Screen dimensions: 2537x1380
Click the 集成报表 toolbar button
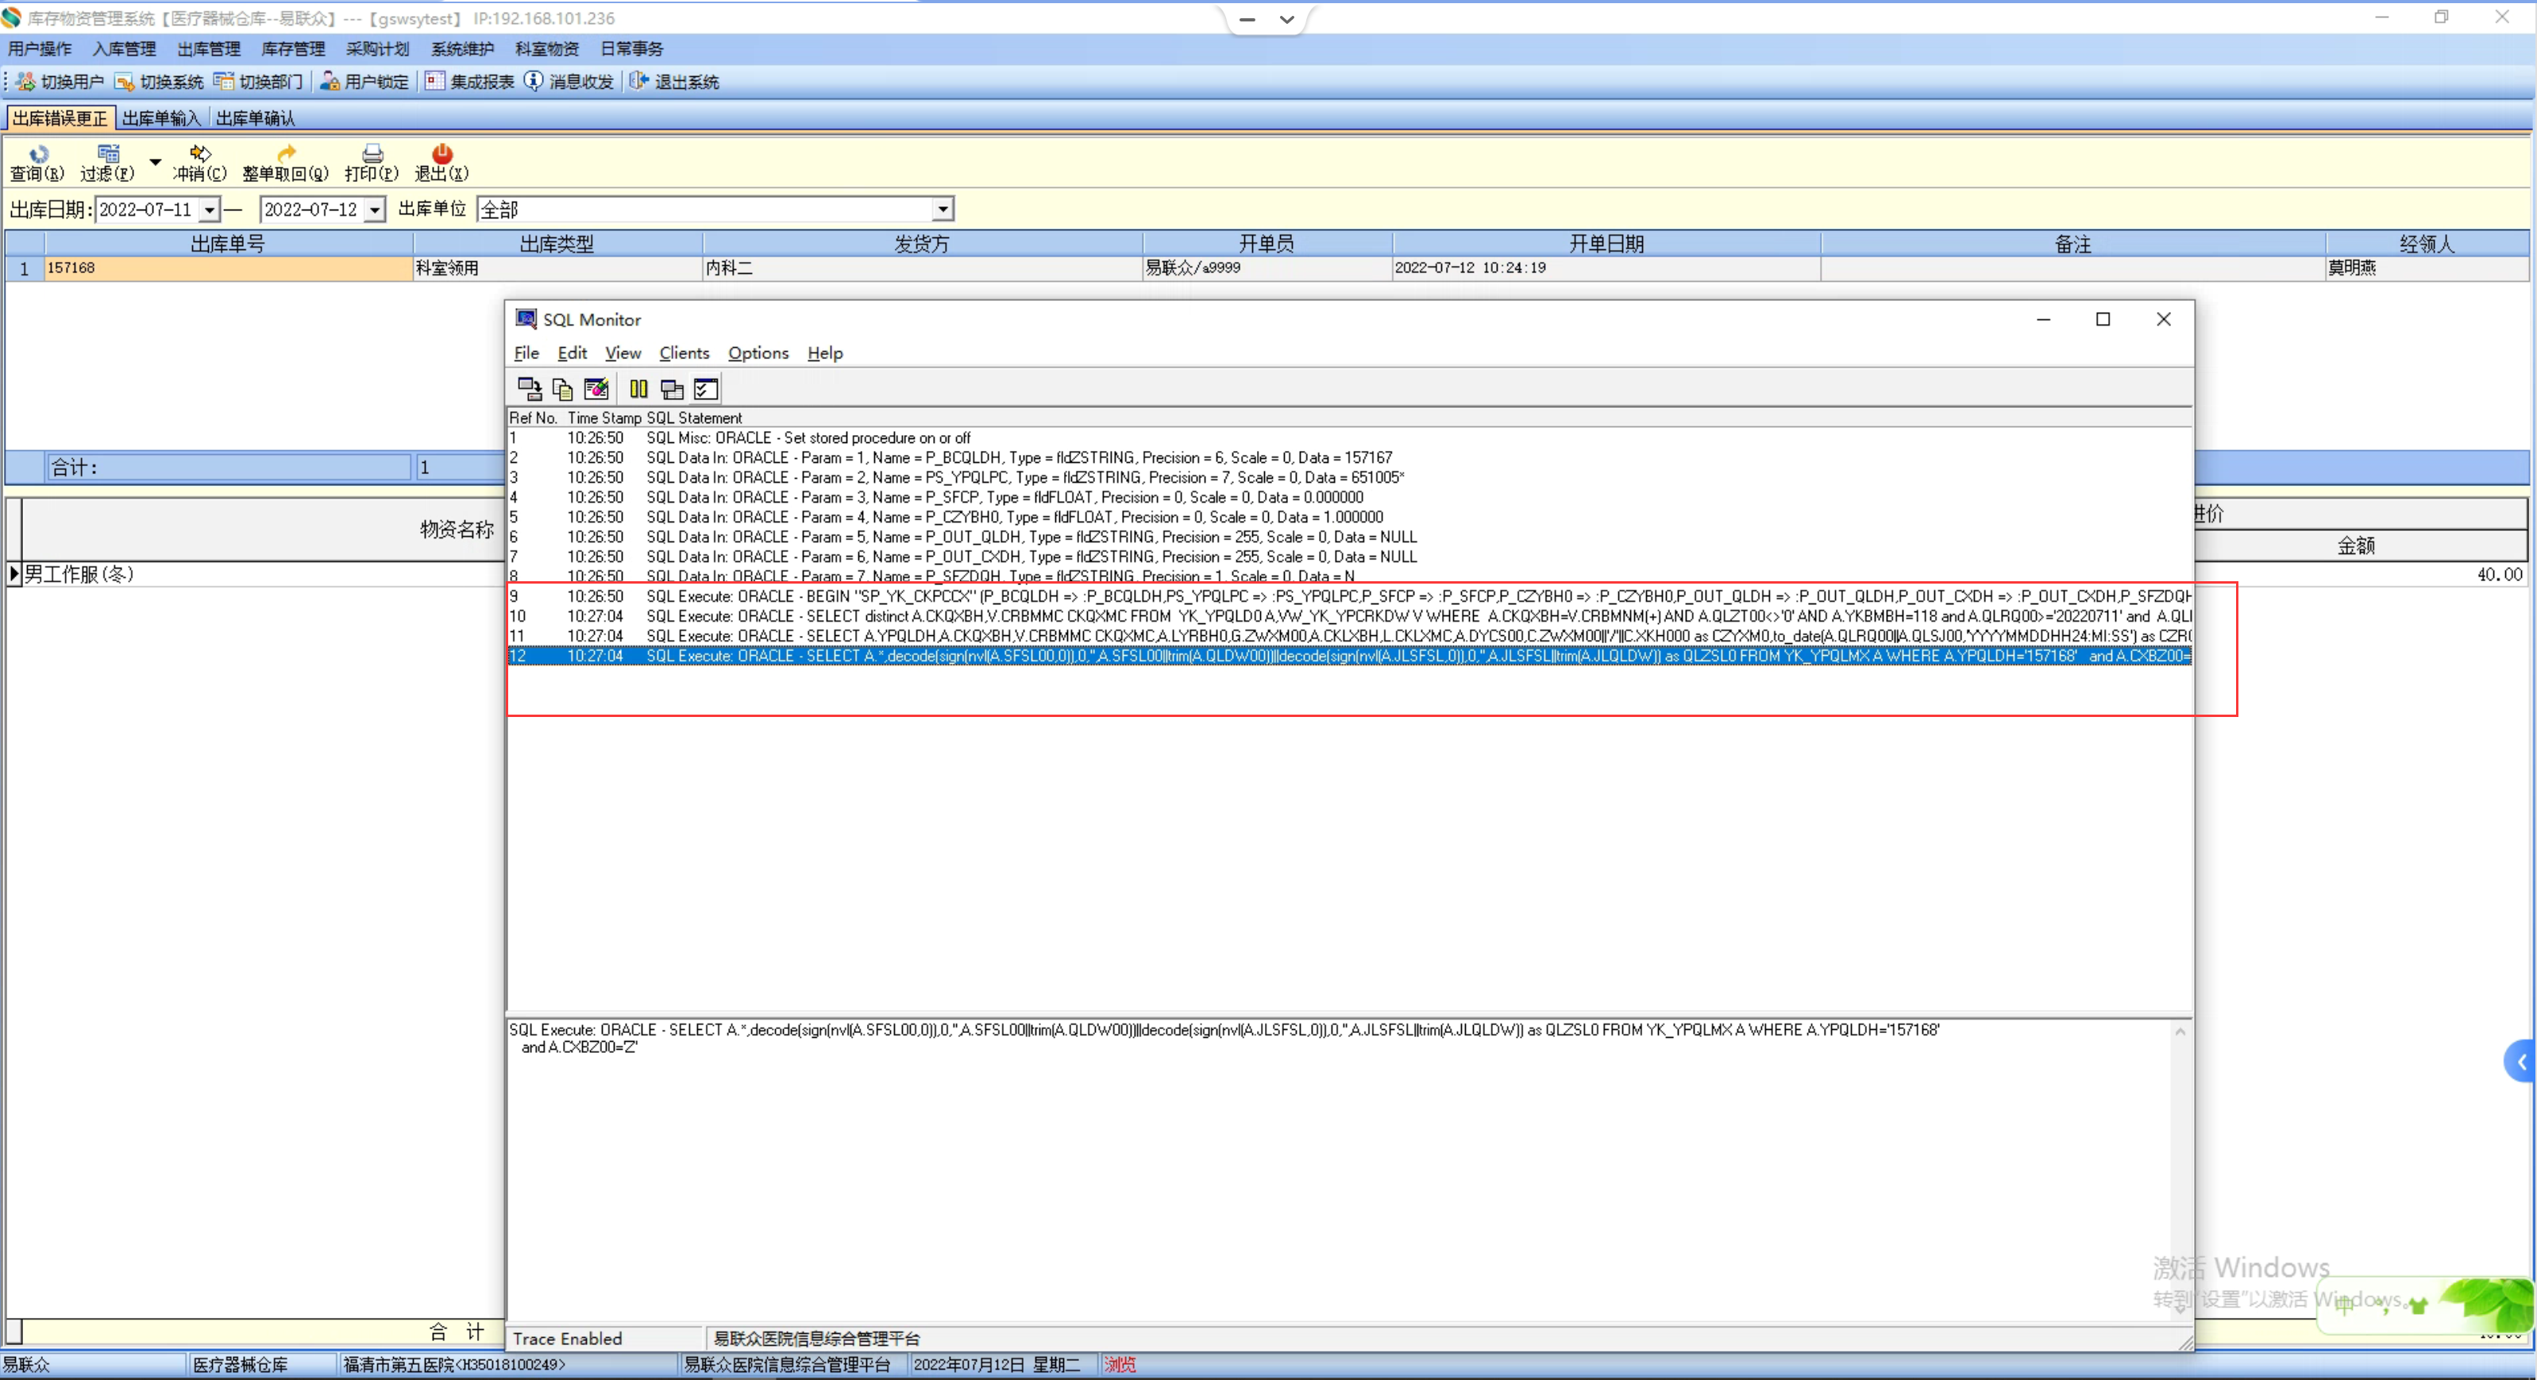470,82
